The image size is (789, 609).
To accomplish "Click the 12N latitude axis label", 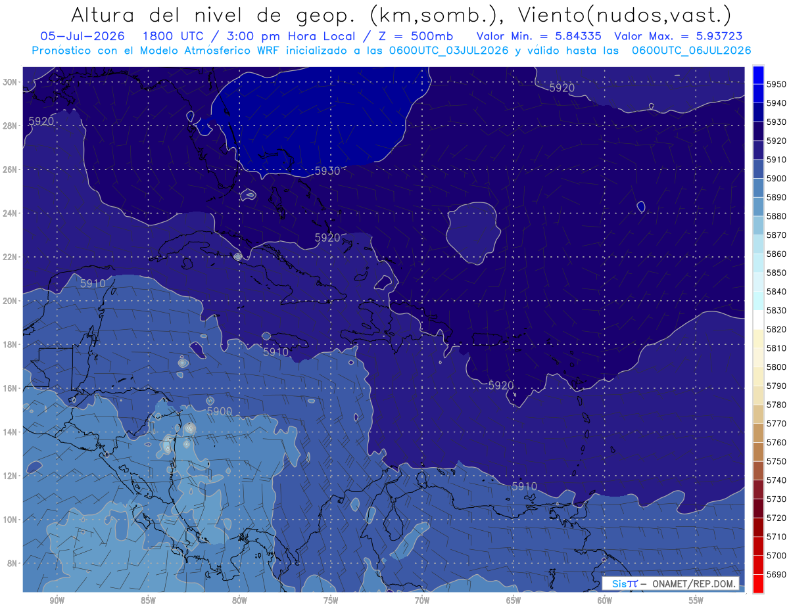I will pos(11,476).
